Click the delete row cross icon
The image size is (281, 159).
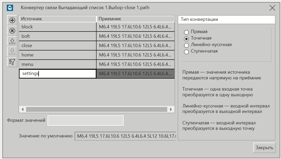point(12,31)
